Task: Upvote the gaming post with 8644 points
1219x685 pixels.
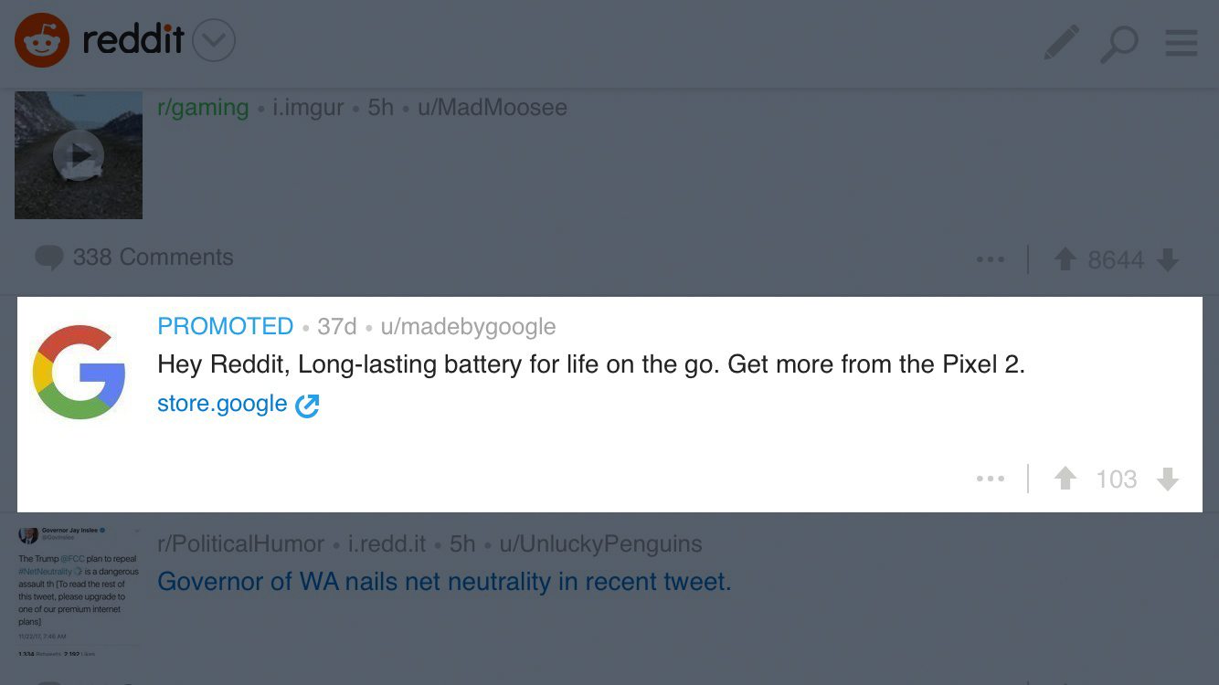Action: pyautogui.click(x=1065, y=260)
